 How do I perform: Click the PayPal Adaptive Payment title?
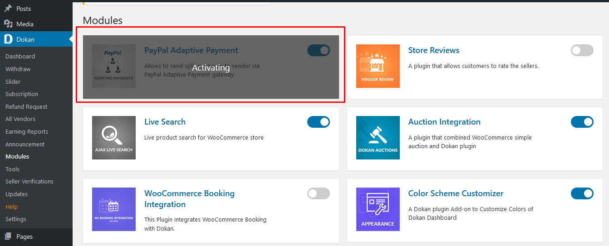[x=191, y=50]
